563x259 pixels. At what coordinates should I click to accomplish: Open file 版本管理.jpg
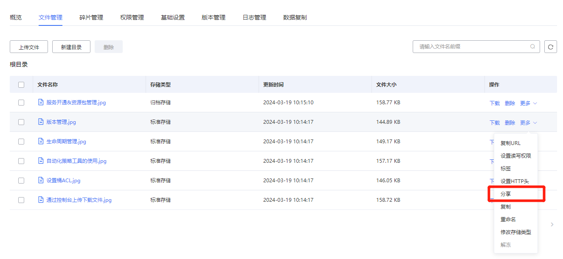(61, 122)
